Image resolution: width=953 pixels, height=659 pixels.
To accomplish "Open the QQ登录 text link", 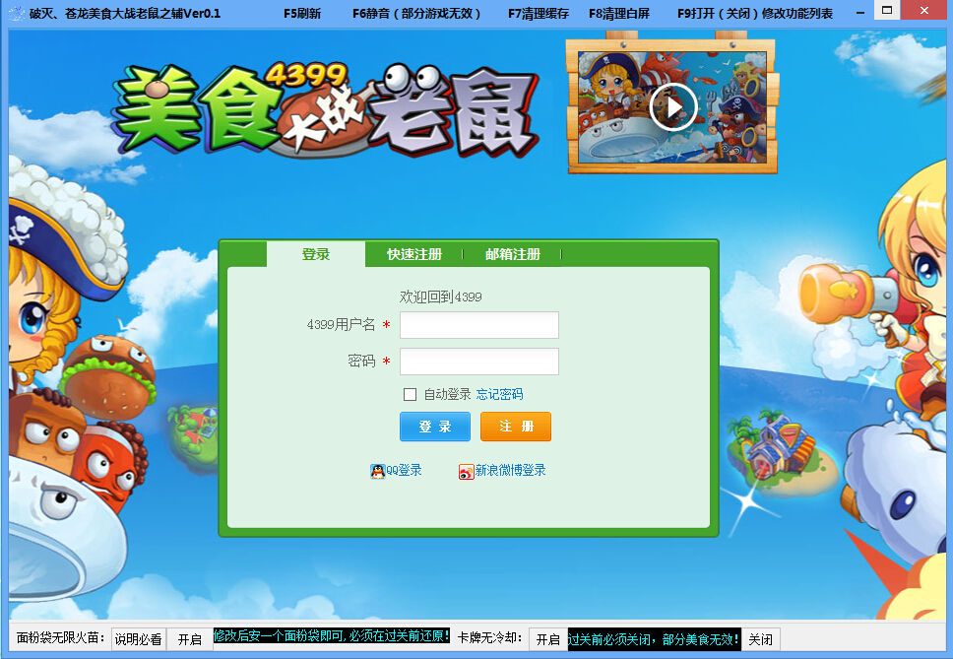I will pos(404,471).
